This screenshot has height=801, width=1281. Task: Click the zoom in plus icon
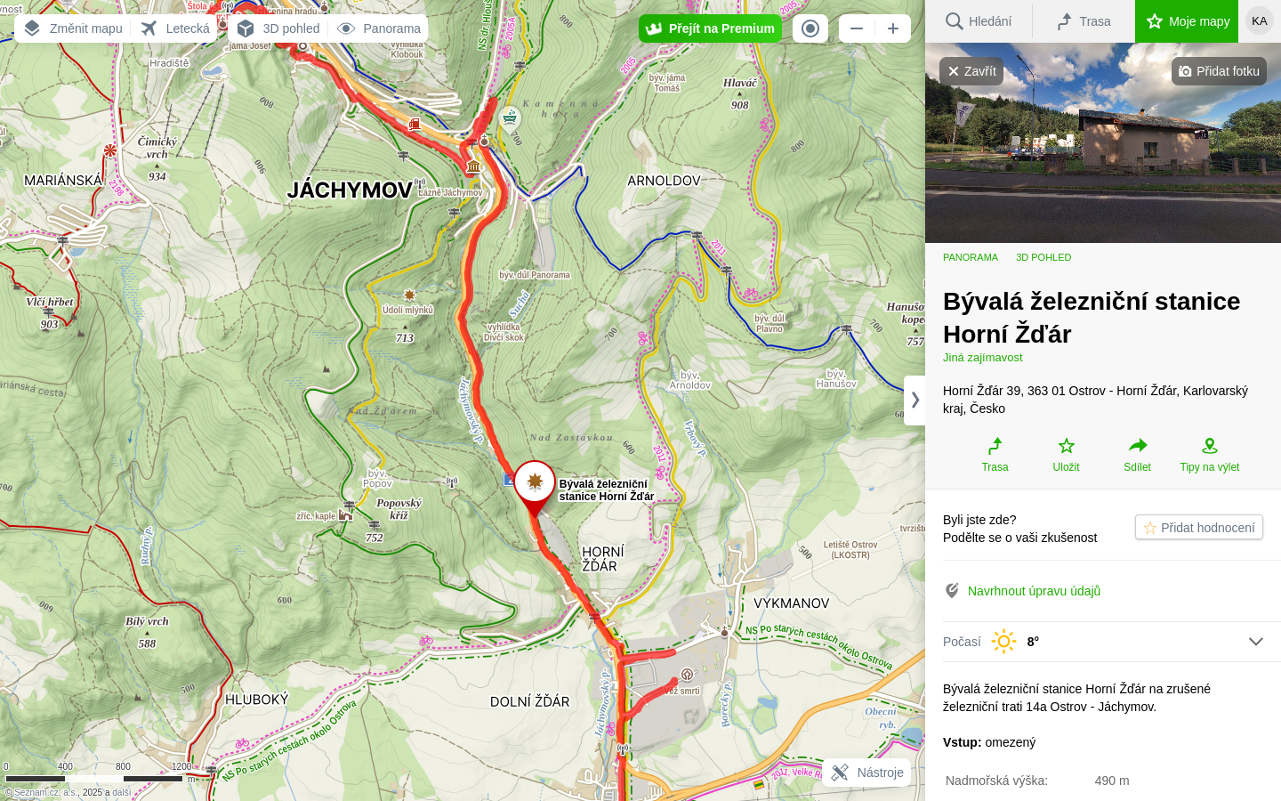pyautogui.click(x=893, y=28)
